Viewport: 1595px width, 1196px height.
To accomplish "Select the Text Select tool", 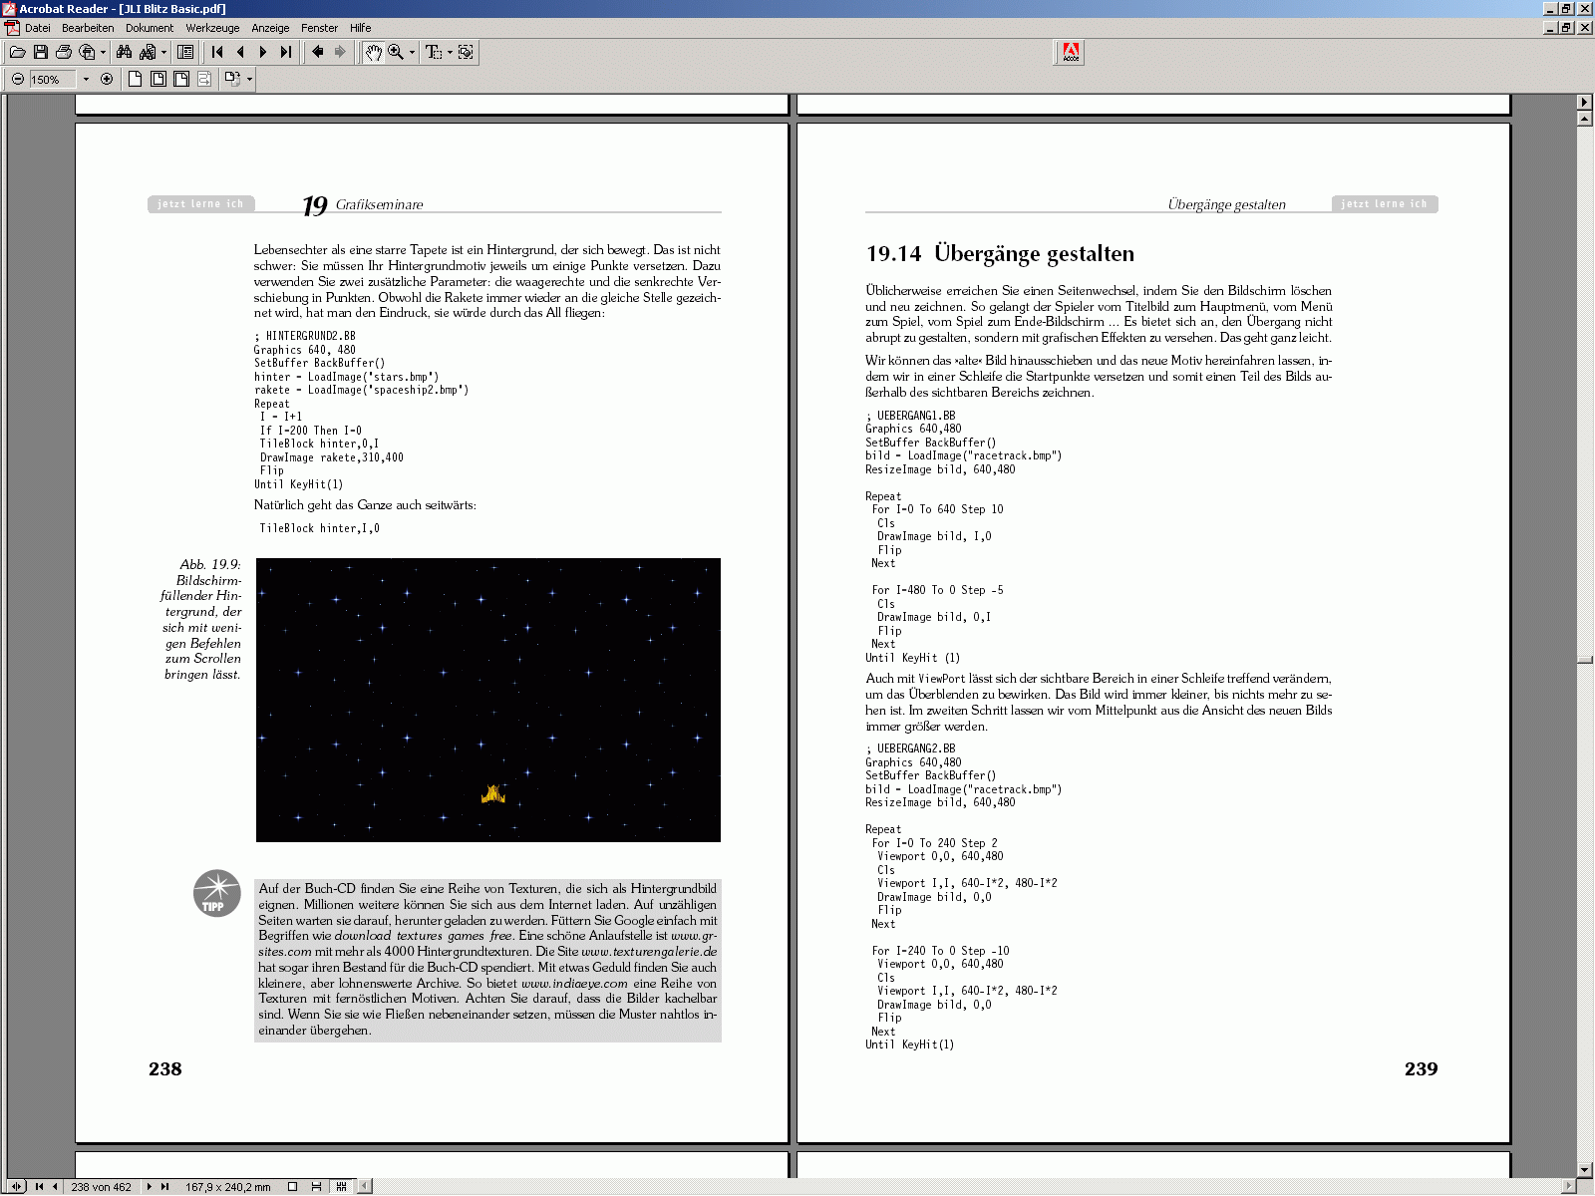I will coord(434,52).
